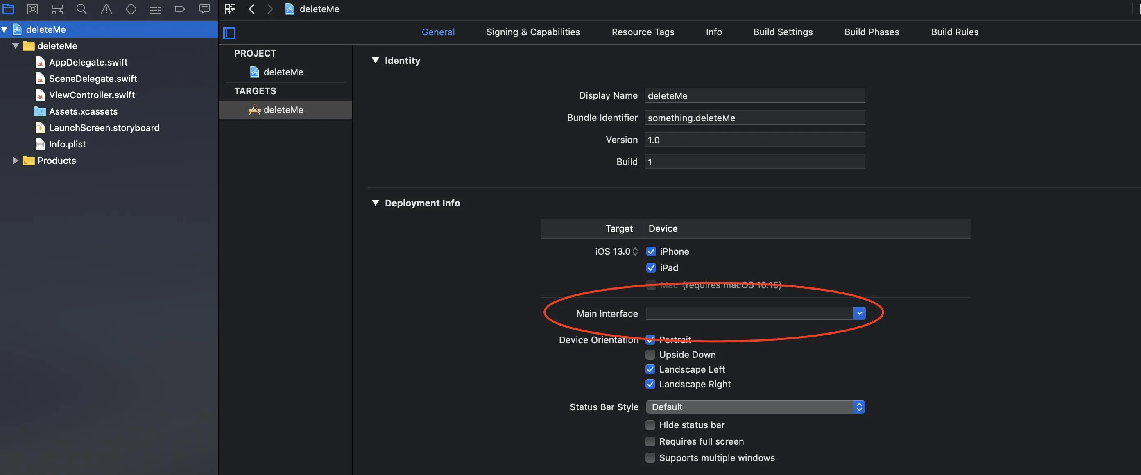Open the Source Control navigator icon
This screenshot has width=1141, height=475.
pyautogui.click(x=33, y=9)
